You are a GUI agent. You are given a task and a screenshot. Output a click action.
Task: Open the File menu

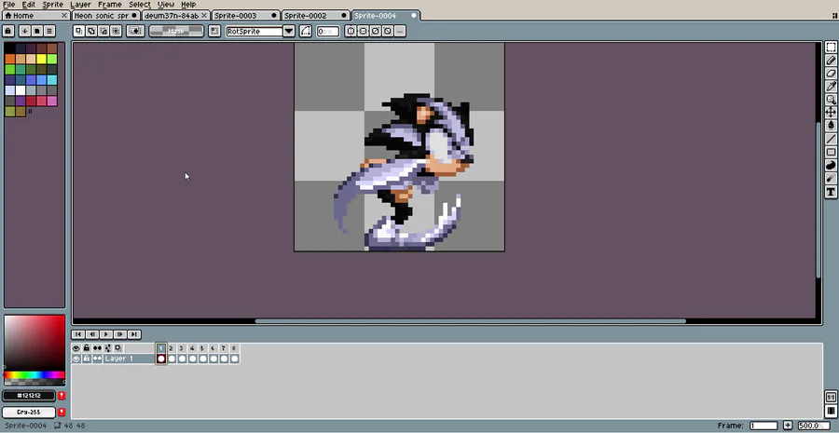9,5
